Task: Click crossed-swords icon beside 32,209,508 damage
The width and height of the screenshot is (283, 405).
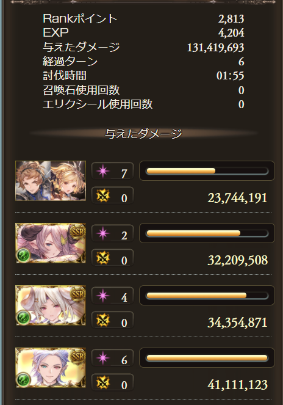Action: 102,258
